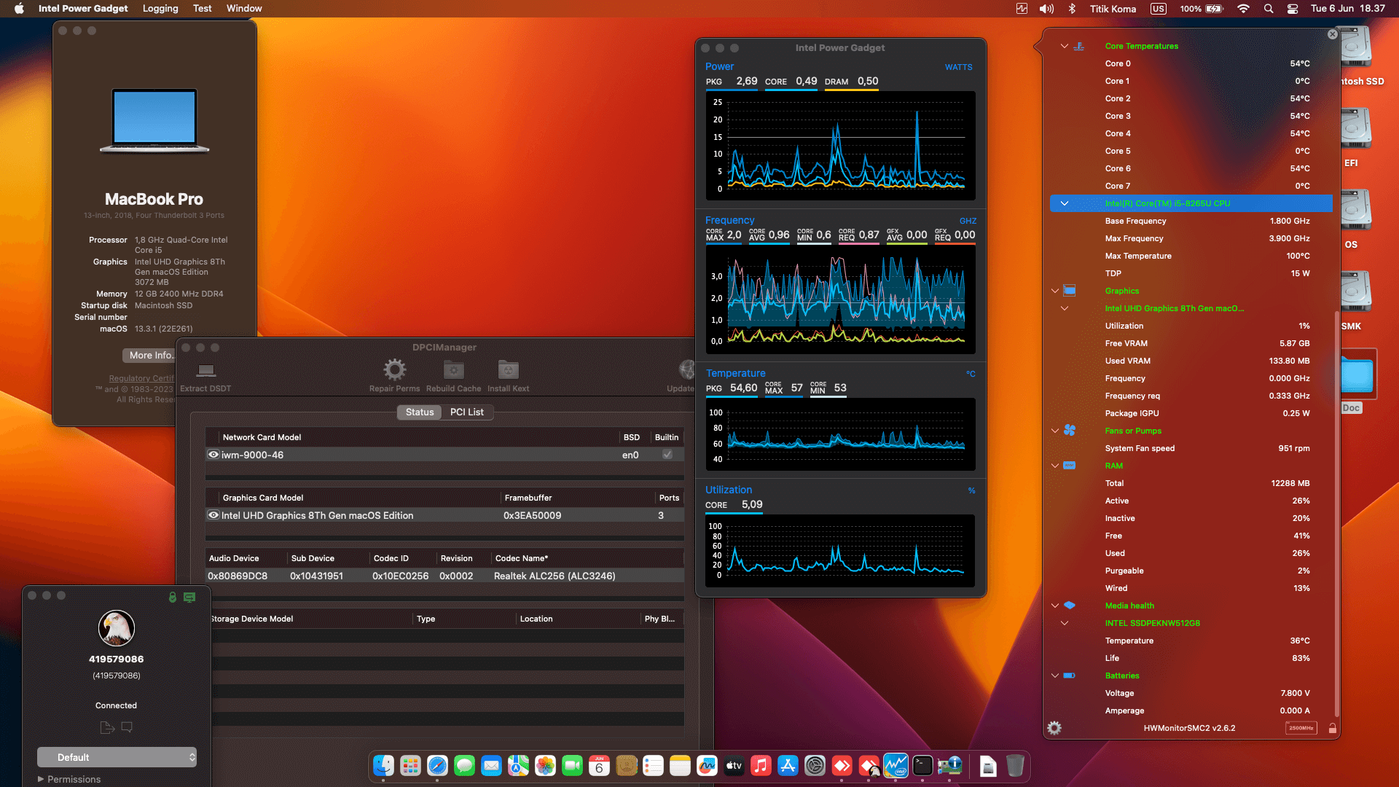Click the RAM chip icon in HWMonitorSMC2
Viewport: 1399px width, 787px height.
[x=1070, y=466]
